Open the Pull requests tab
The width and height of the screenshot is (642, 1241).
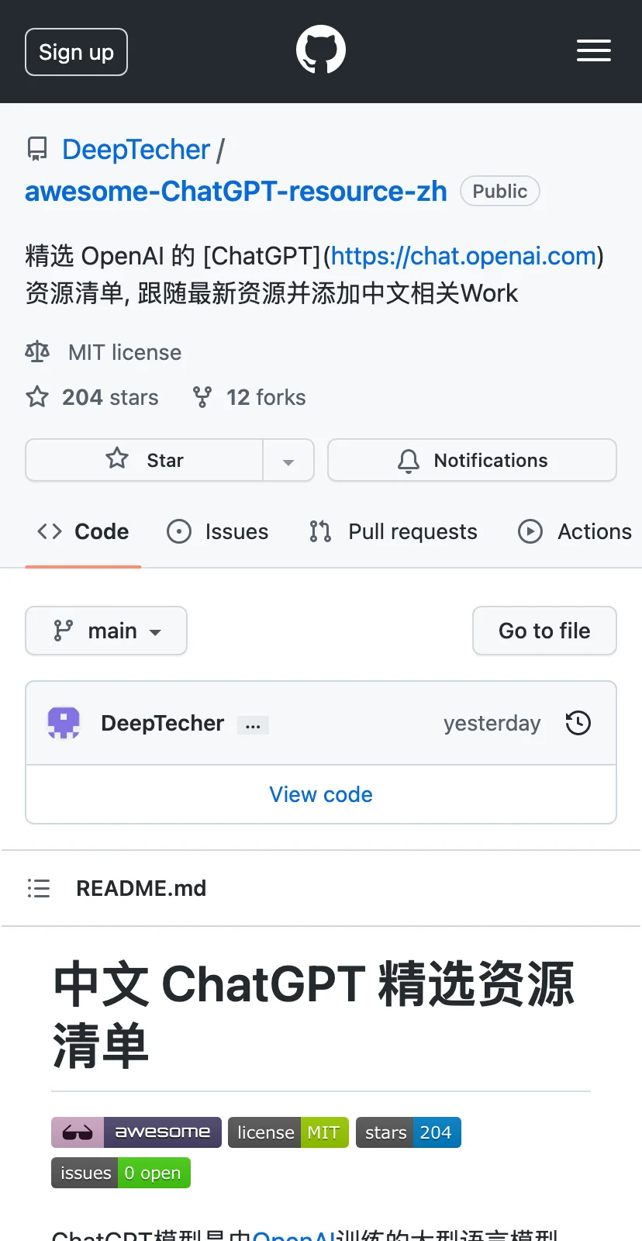click(x=393, y=531)
